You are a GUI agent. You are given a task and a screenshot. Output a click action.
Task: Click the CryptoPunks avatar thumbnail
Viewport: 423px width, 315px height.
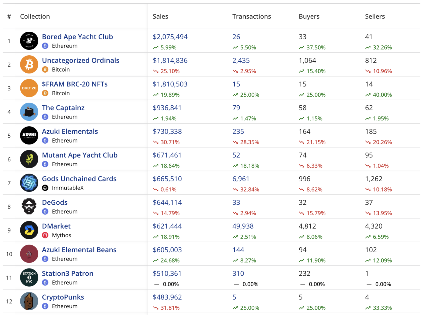click(29, 301)
